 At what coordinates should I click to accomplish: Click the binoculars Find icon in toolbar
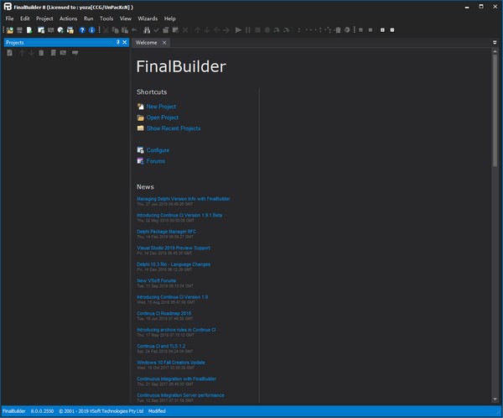[x=145, y=30]
